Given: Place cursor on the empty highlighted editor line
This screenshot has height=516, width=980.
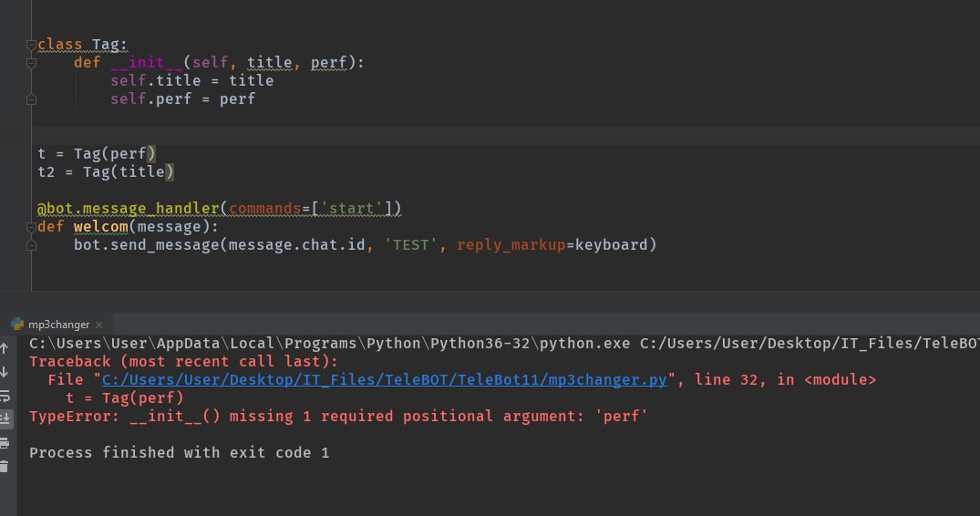Looking at the screenshot, I should [365, 136].
